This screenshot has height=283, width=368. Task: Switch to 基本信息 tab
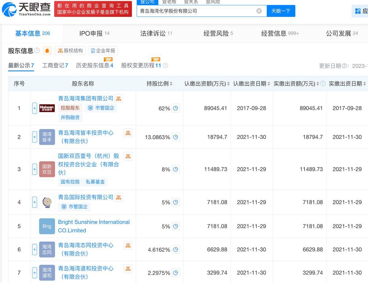pyautogui.click(x=33, y=33)
